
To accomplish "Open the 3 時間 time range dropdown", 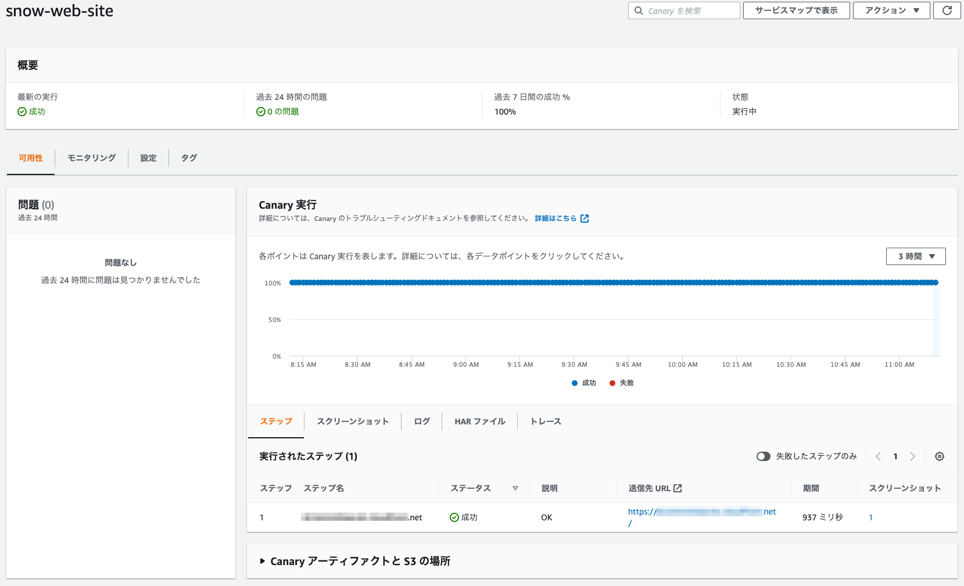I will pyautogui.click(x=916, y=256).
